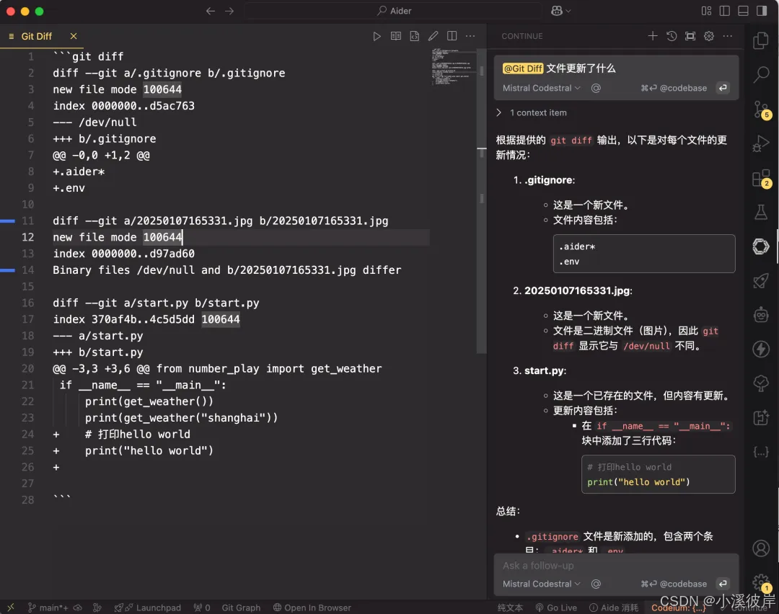This screenshot has width=779, height=614.
Task: Open the Testing flask view
Action: click(x=761, y=212)
